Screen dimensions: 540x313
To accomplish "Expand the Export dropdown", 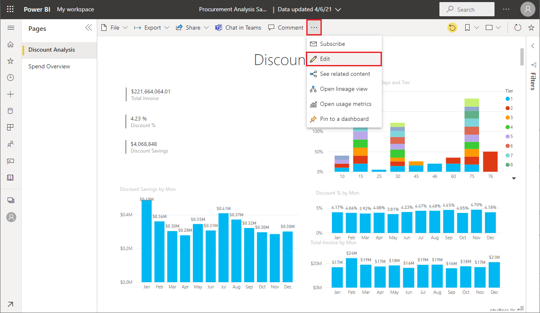I will coord(151,28).
